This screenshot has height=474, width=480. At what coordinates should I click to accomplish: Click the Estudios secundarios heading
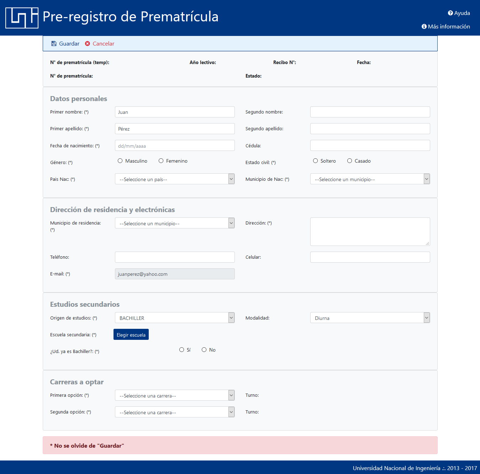(85, 304)
